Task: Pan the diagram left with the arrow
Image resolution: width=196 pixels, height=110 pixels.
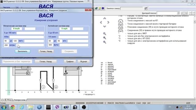Action: [x=101, y=22]
